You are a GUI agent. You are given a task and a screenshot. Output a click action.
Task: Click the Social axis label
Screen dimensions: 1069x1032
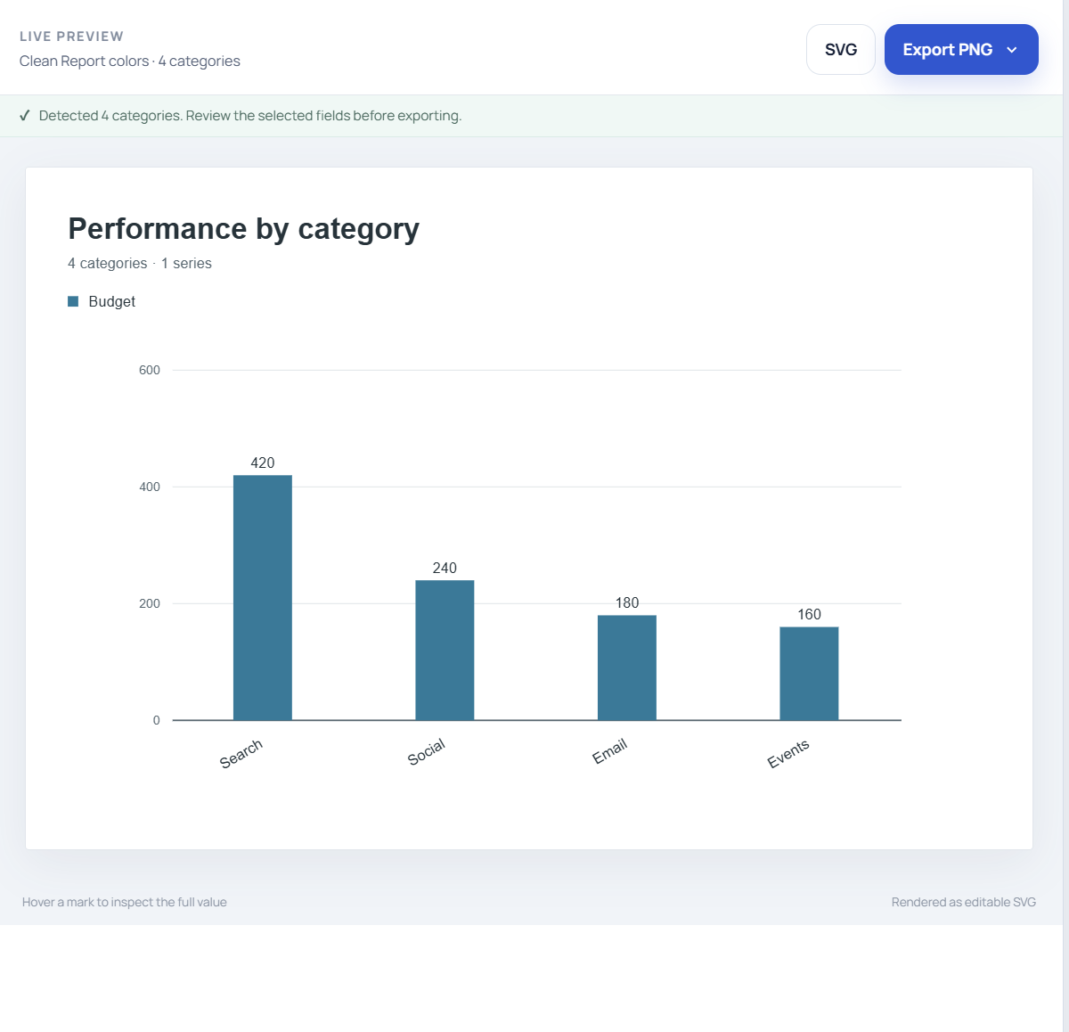[x=426, y=752]
